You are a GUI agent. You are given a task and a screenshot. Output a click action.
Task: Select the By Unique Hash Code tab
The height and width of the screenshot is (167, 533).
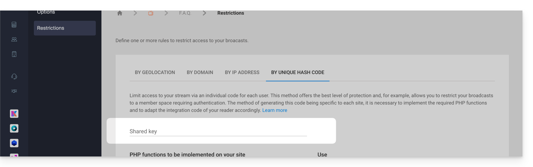coord(297,72)
